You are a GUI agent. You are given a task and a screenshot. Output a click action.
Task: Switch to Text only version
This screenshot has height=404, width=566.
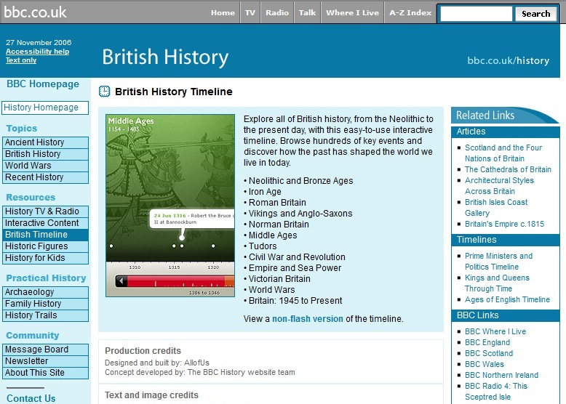(21, 60)
